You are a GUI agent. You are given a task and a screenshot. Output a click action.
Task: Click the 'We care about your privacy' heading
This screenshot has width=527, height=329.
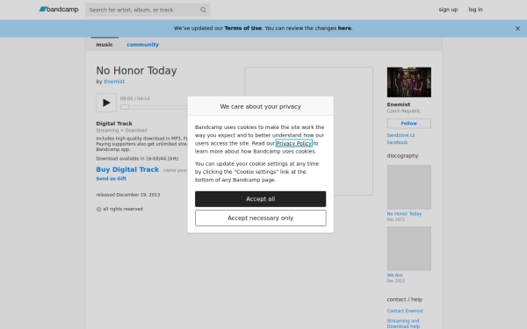[261, 106]
